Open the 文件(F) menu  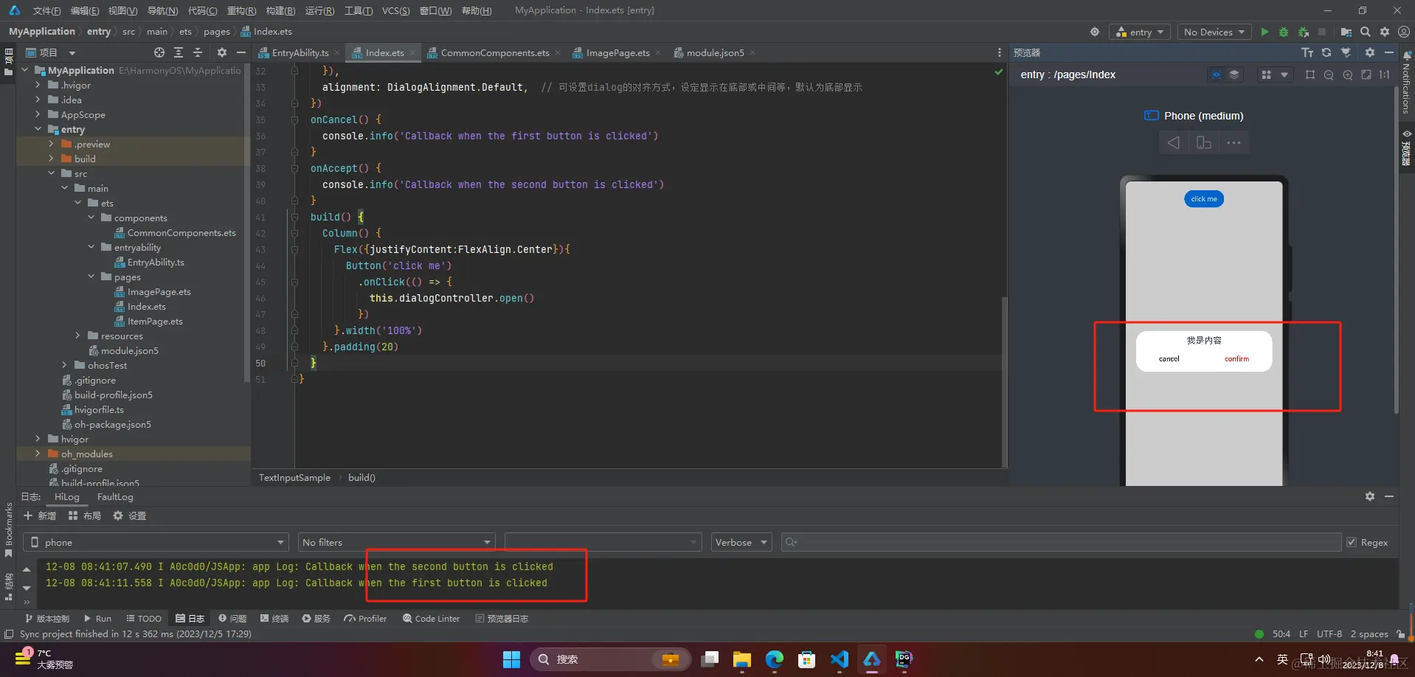point(46,10)
